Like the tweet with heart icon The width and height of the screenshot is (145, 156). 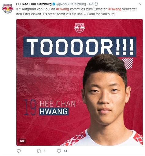click(59, 151)
